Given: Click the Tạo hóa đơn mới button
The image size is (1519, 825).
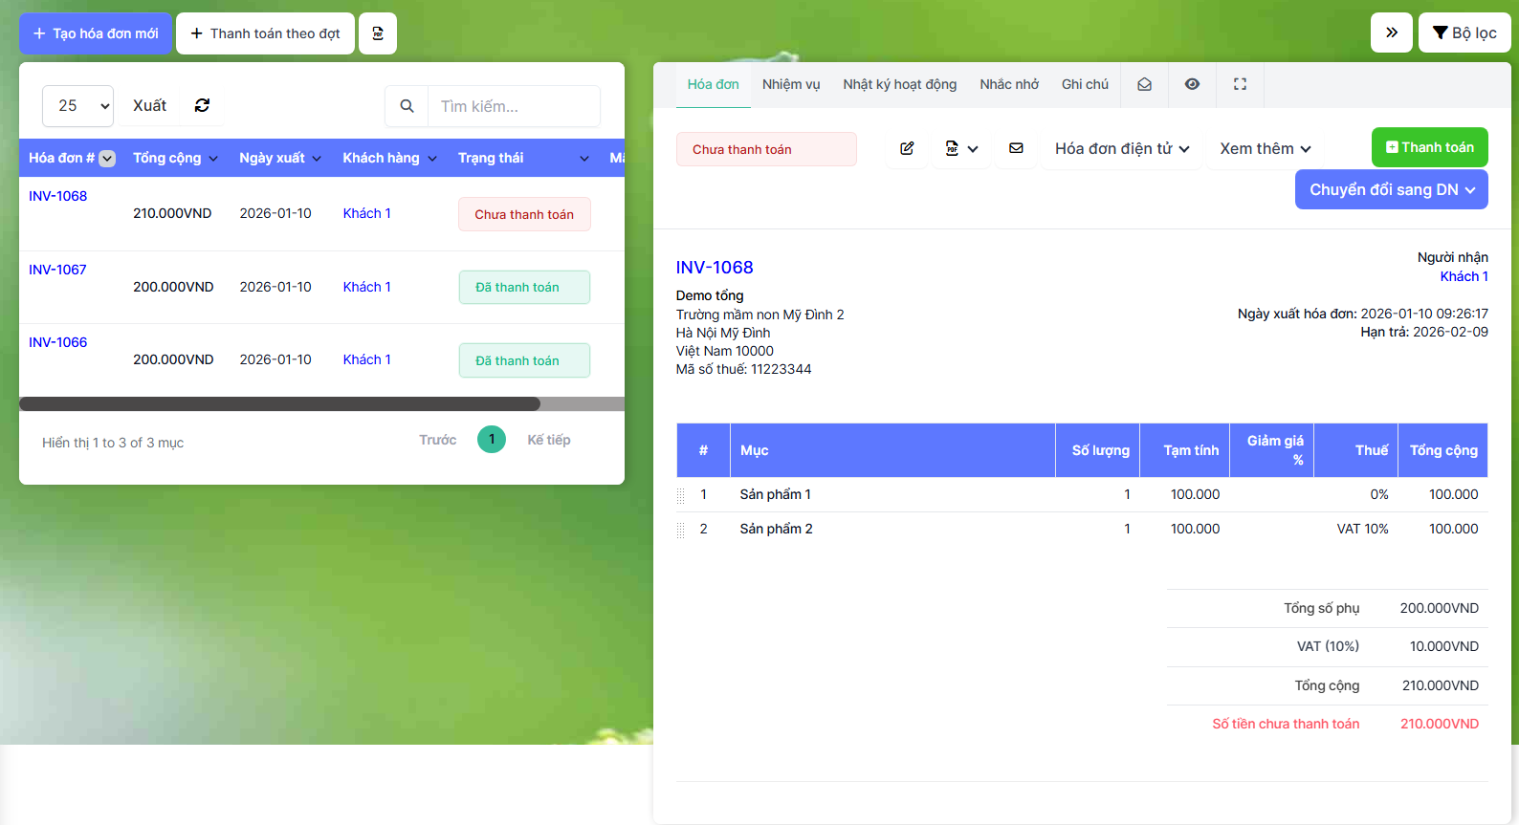Looking at the screenshot, I should [96, 33].
